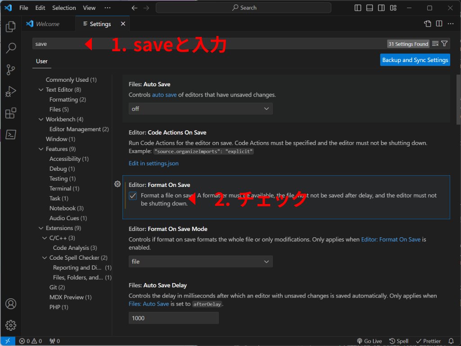Select Formatting (2) tree item
461x346 pixels.
pos(68,99)
